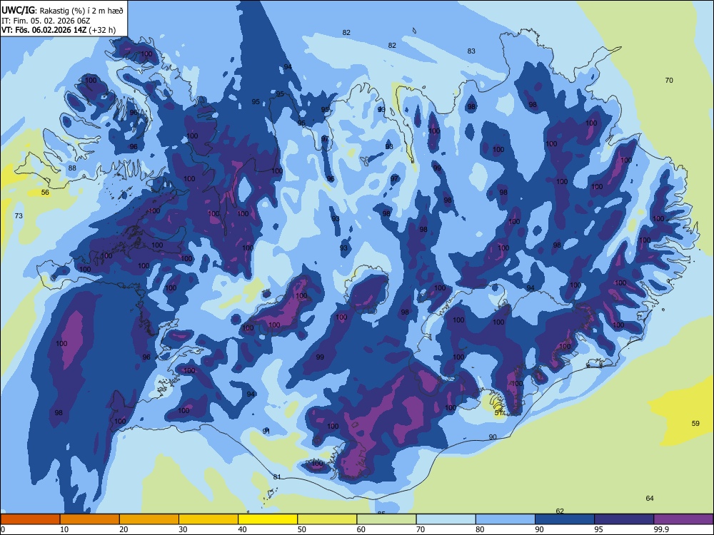This screenshot has height=535, width=714.
Task: Click the title text 'UWC/IG: Rakastig (%) í 2 m hæð'
Action: [62, 11]
